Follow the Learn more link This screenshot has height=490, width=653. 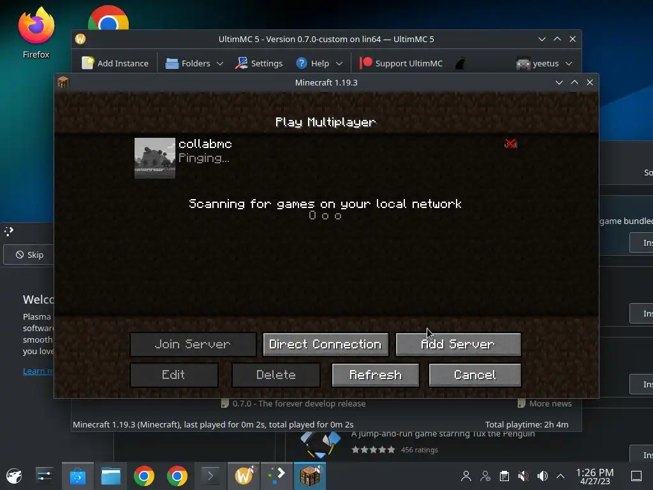pos(38,371)
